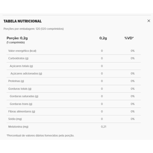
Task: Select the Carboidratos (g) row
Action: pyautogui.click(x=74, y=58)
